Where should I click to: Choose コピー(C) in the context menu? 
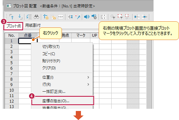click(49, 54)
